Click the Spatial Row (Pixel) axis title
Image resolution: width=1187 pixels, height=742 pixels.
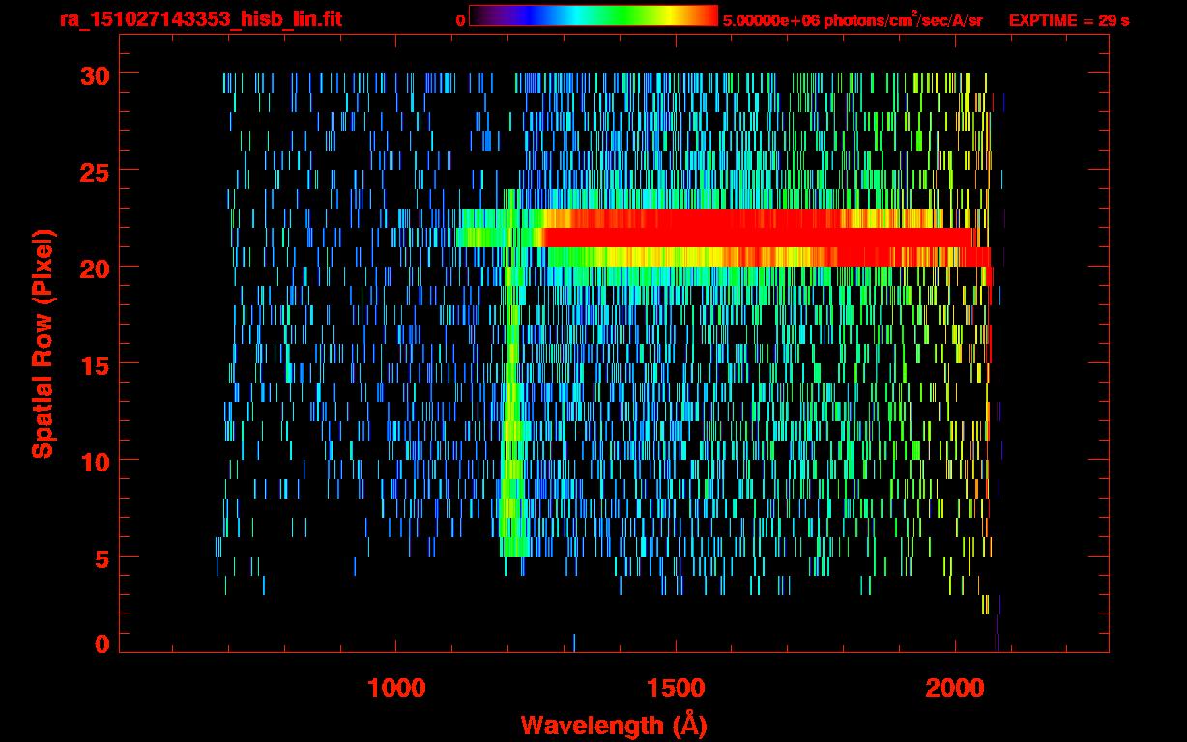tap(43, 344)
